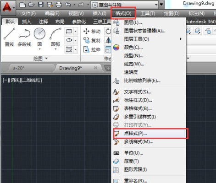
Task: Open the AutoCAD application menu button
Action: pos(8,8)
